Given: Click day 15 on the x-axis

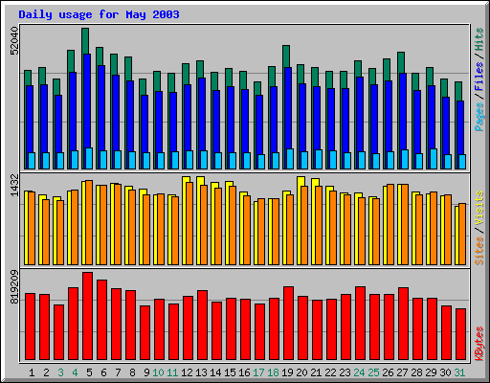Looking at the screenshot, I should coord(230,372).
